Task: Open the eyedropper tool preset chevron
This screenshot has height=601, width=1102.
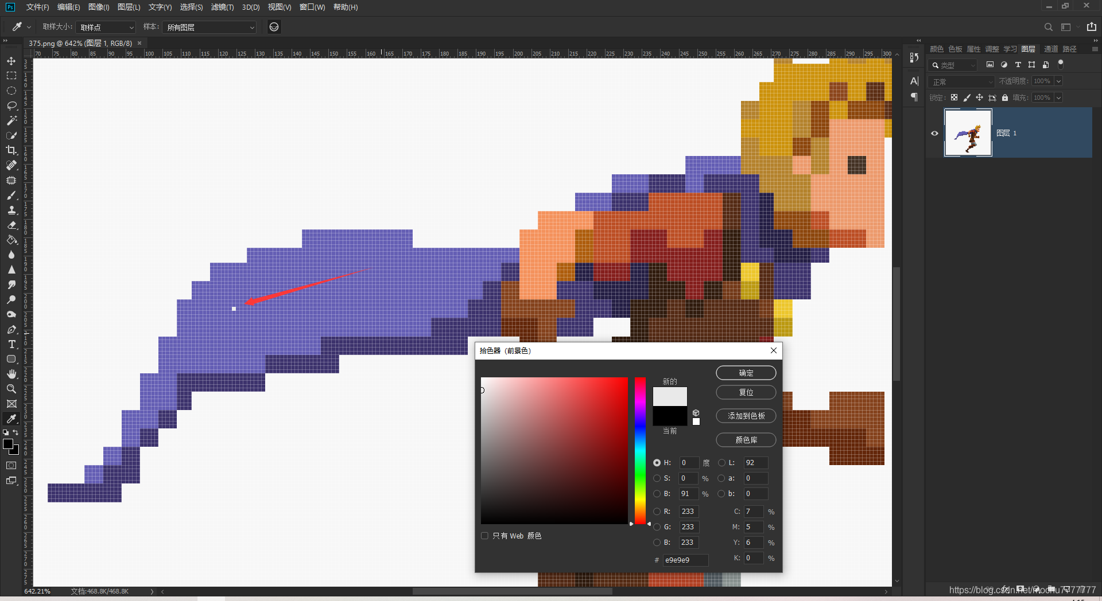Action: [29, 27]
